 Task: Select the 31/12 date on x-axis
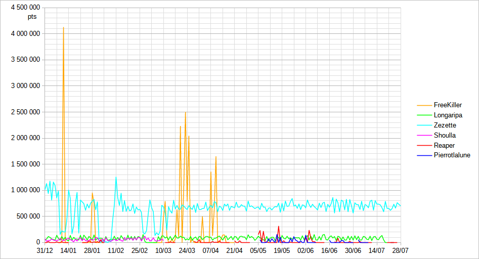click(x=45, y=250)
